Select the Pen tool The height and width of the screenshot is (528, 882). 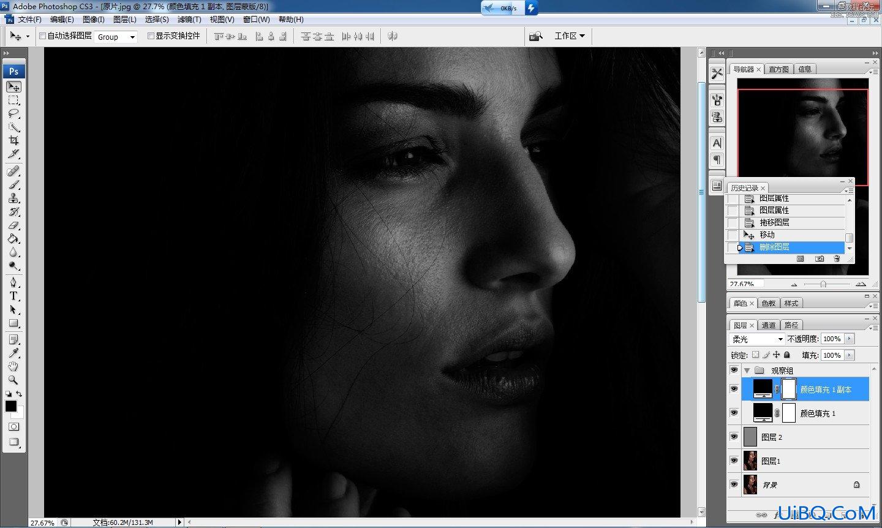(13, 282)
